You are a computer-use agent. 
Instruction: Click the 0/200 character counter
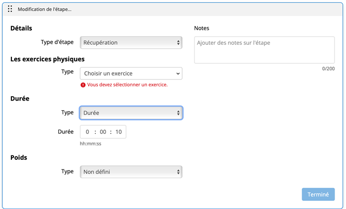328,69
